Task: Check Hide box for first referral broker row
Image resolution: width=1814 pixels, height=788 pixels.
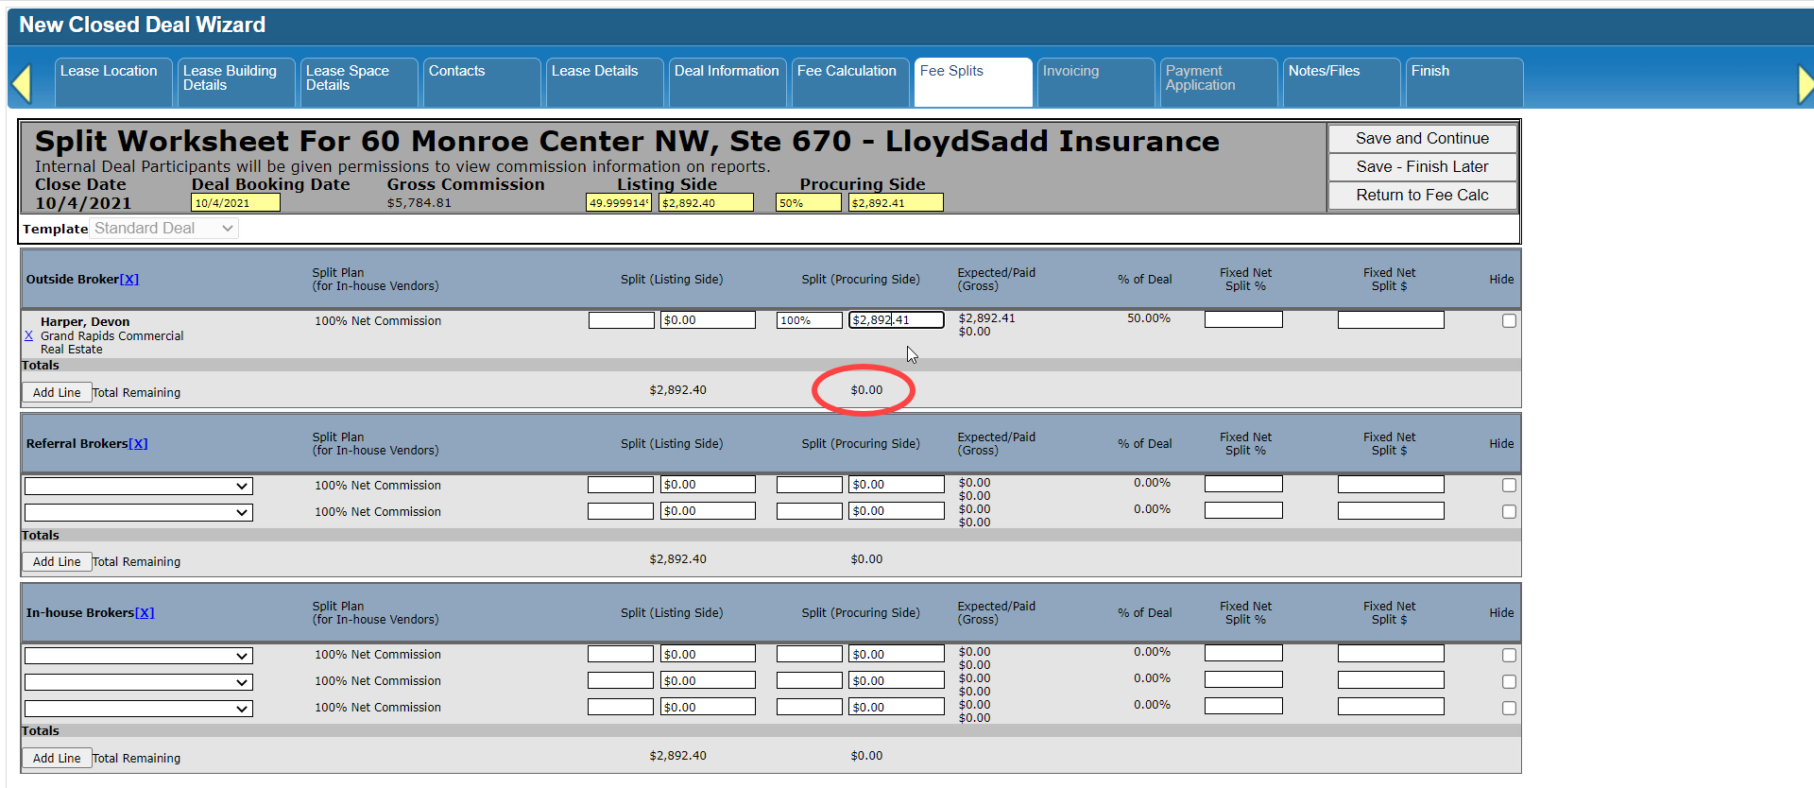Action: [x=1509, y=485]
